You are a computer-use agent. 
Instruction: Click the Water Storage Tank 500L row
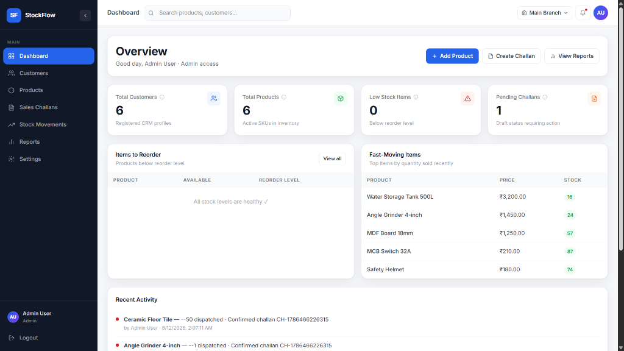[484, 197]
